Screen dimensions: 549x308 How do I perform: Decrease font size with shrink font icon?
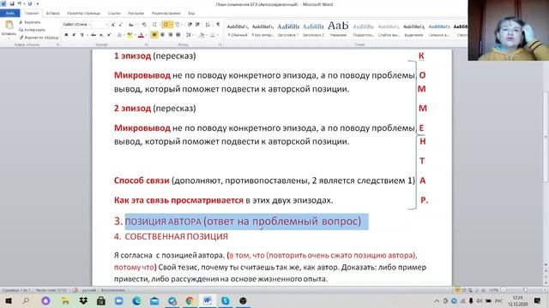click(120, 25)
